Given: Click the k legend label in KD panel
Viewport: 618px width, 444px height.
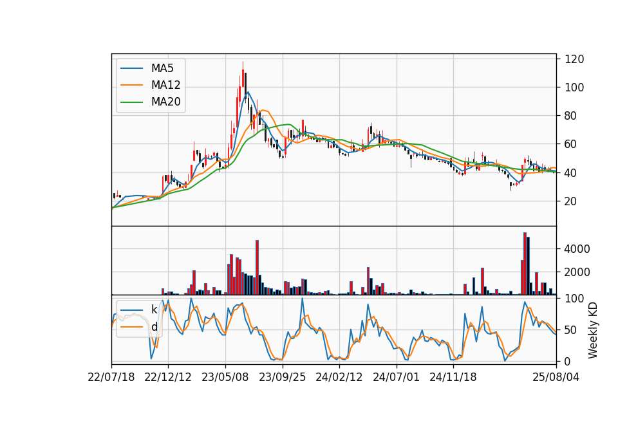Looking at the screenshot, I should pyautogui.click(x=154, y=310).
